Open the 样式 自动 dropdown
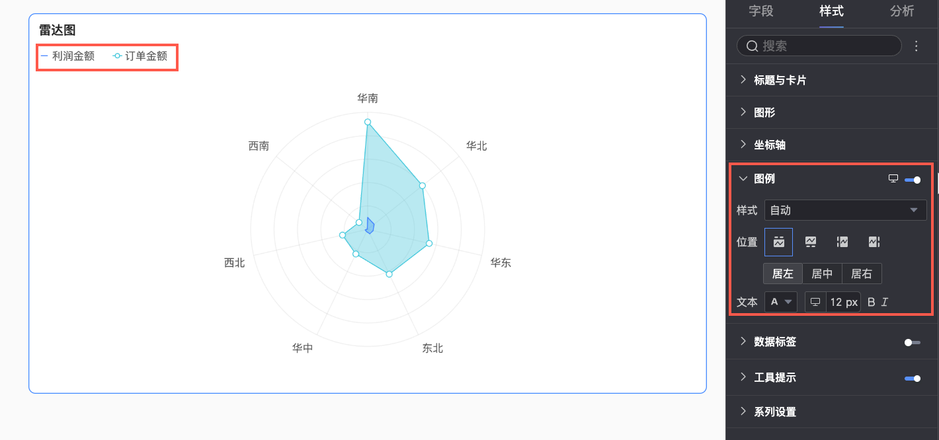The height and width of the screenshot is (440, 939). point(845,210)
